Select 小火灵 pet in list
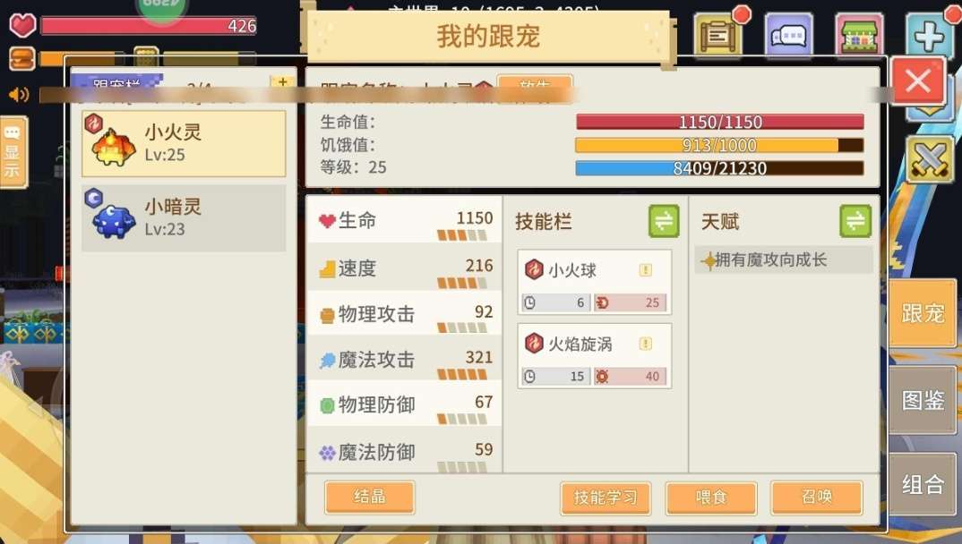 tap(184, 144)
